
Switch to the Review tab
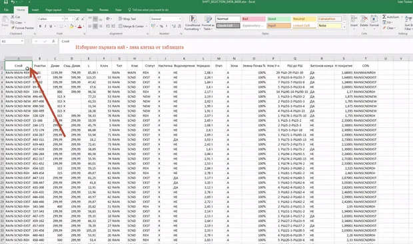104,10
